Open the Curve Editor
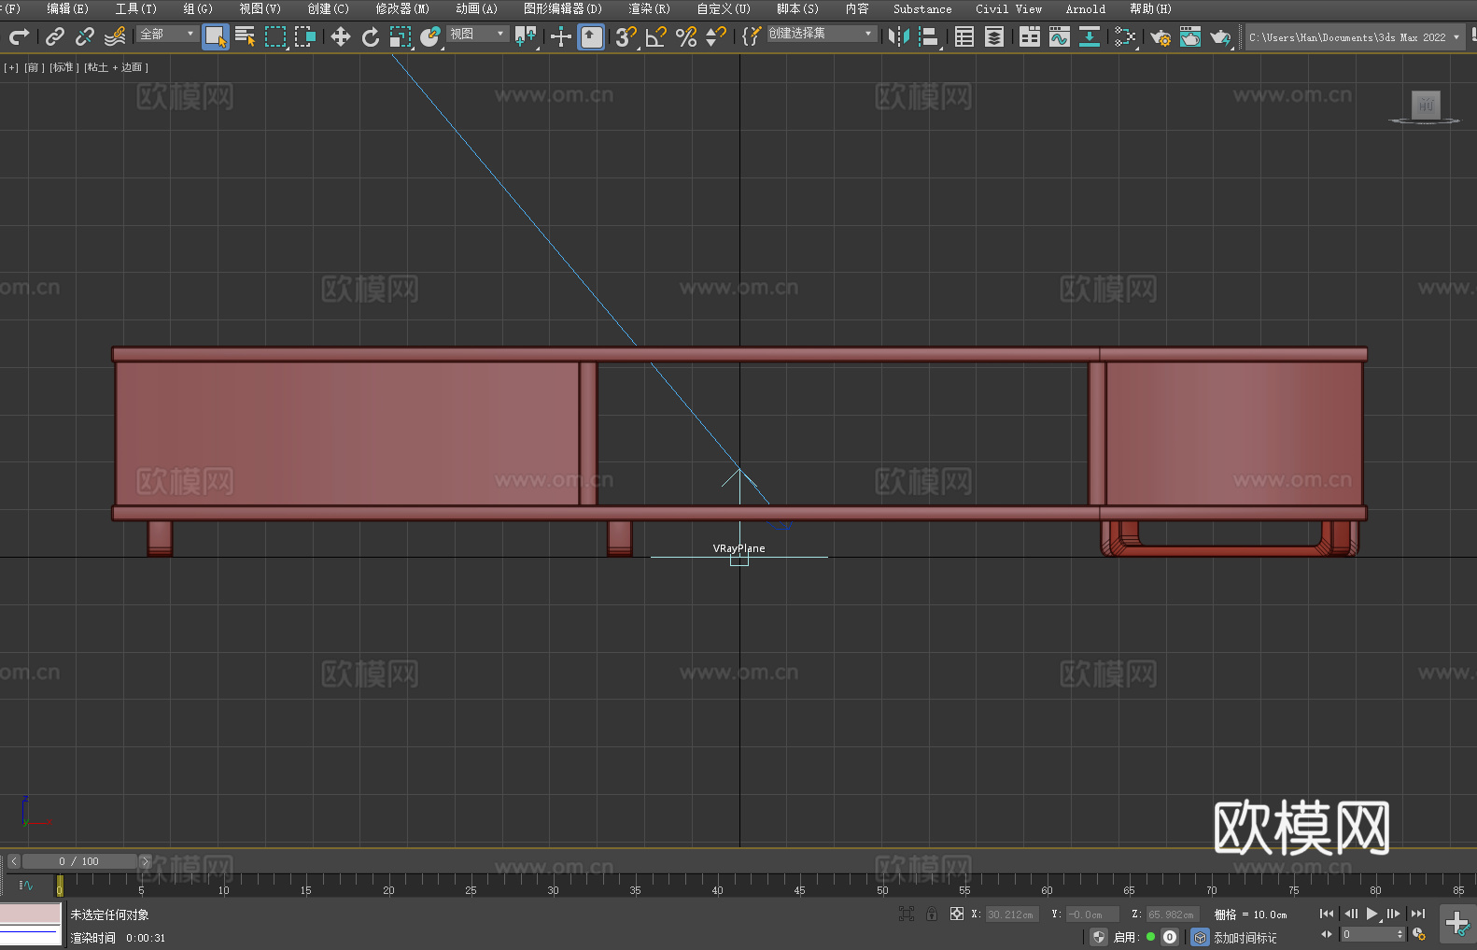This screenshot has width=1477, height=950. tap(1060, 36)
